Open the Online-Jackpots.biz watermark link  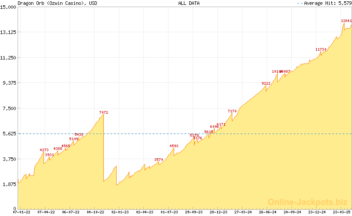(x=305, y=202)
